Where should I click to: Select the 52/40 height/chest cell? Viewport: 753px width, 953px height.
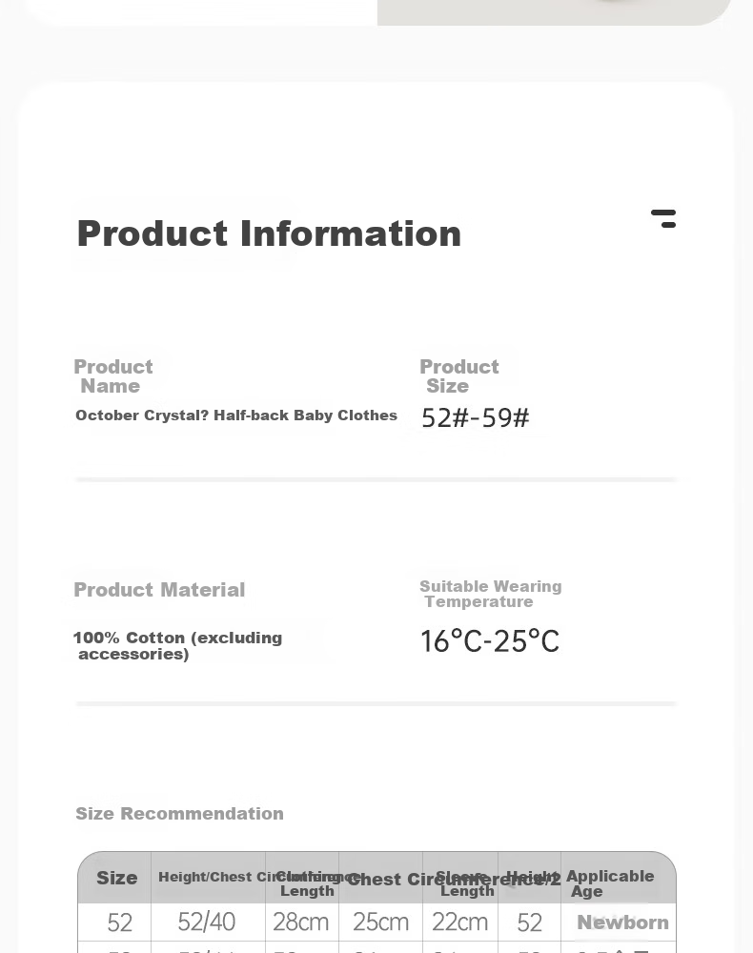(207, 922)
